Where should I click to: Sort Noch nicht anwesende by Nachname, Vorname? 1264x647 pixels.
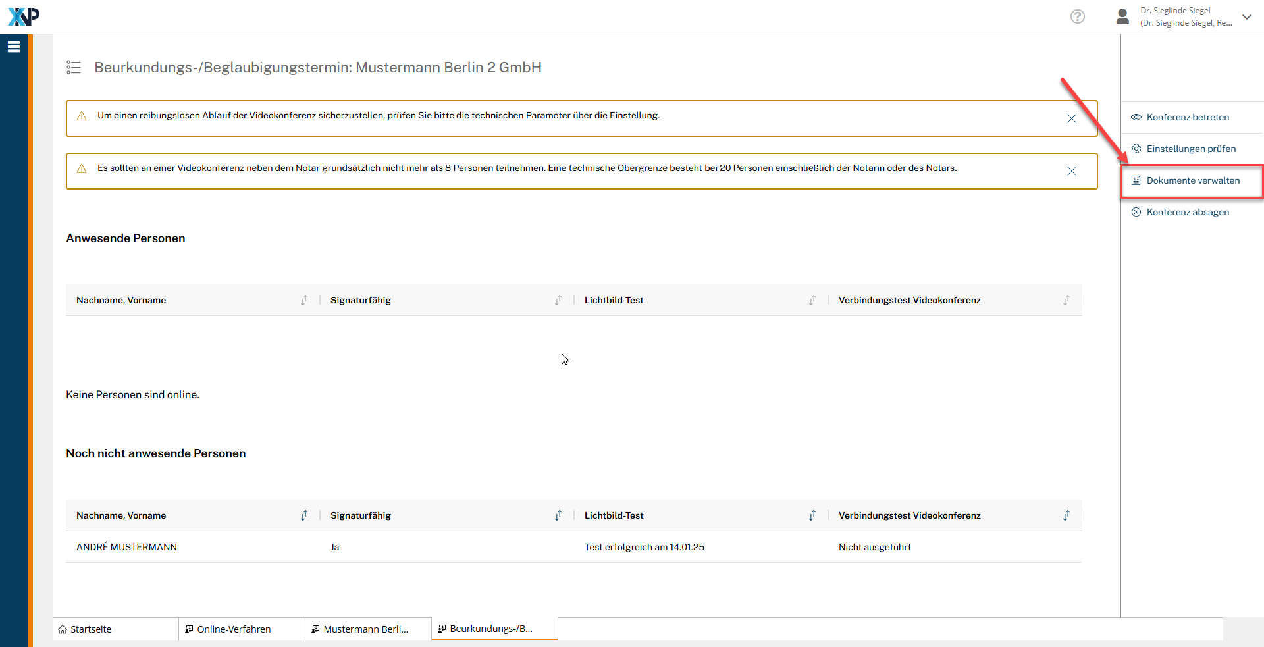tap(304, 515)
